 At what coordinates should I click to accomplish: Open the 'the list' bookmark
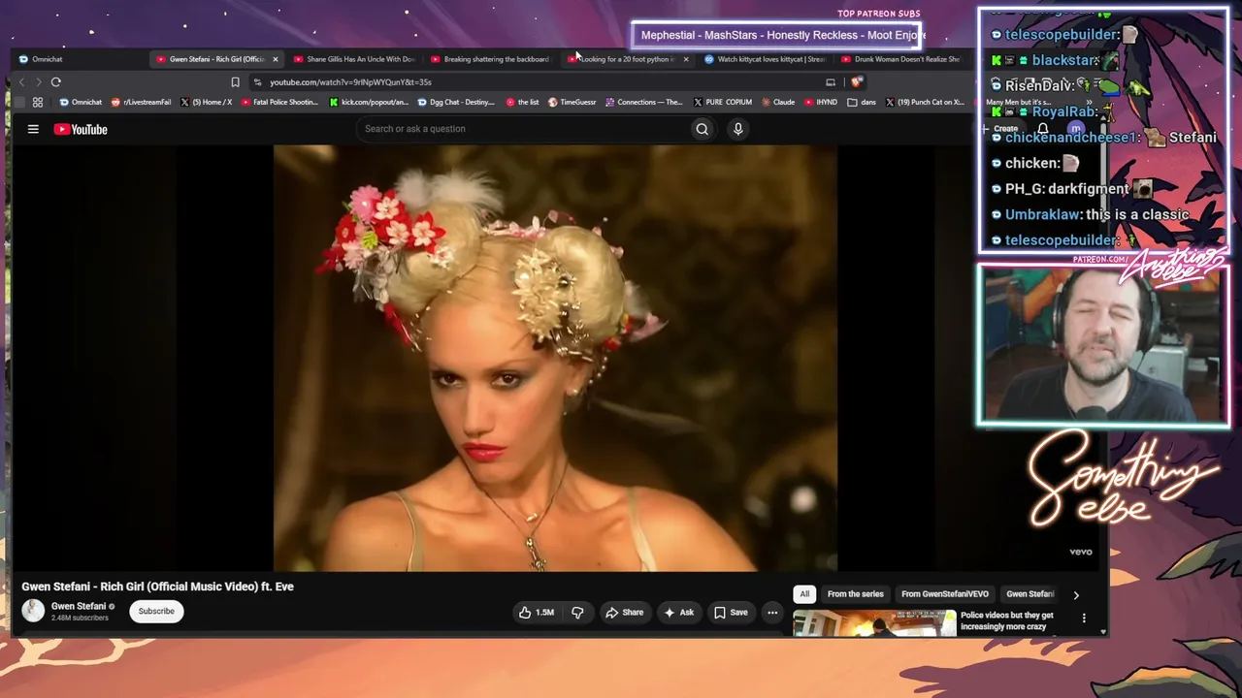pyautogui.click(x=523, y=102)
